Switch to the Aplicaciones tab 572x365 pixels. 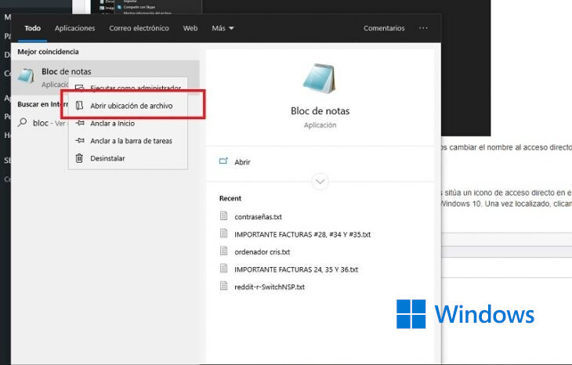point(74,28)
